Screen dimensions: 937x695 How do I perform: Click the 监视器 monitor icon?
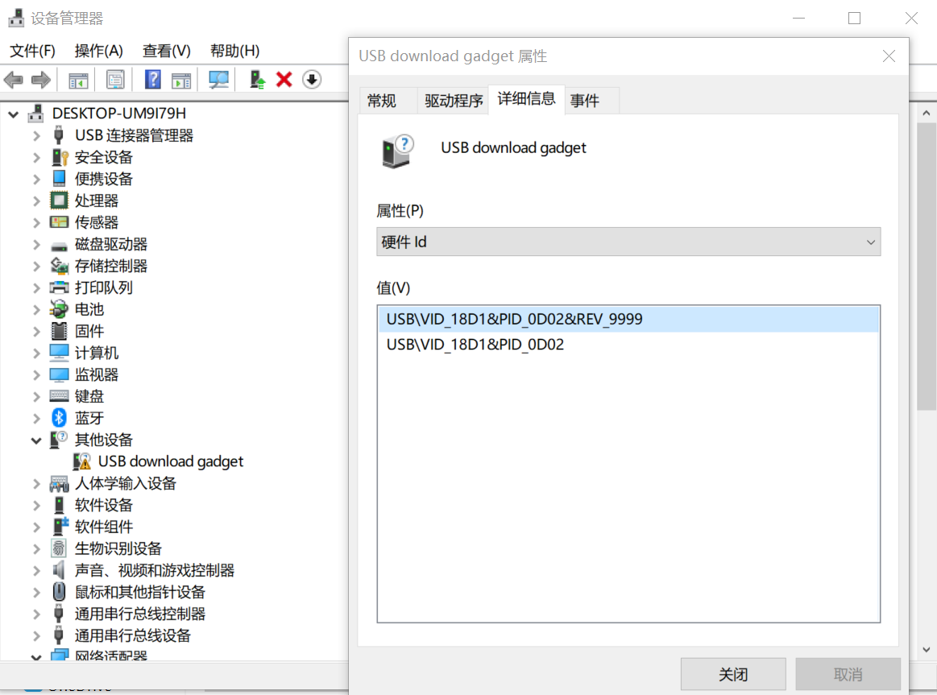pos(59,374)
